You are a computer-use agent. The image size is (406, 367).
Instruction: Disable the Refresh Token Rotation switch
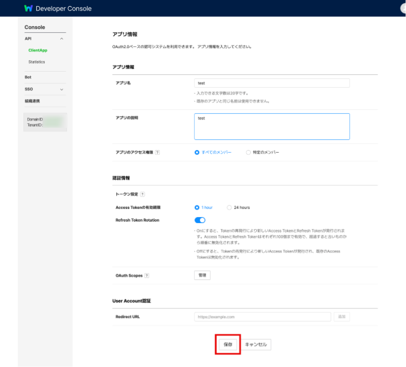pyautogui.click(x=199, y=220)
